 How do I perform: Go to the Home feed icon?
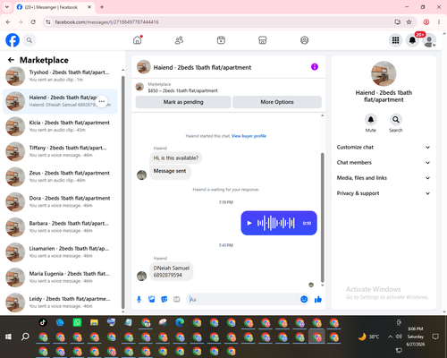pos(138,40)
